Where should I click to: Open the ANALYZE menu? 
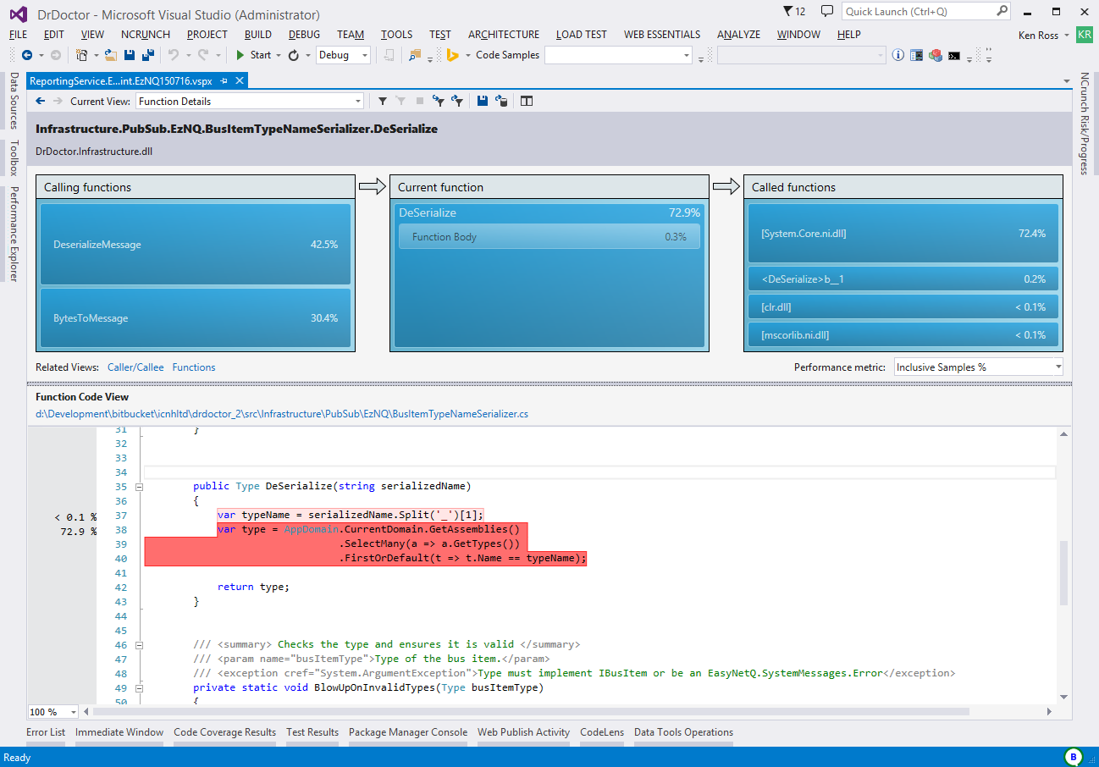pyautogui.click(x=738, y=35)
